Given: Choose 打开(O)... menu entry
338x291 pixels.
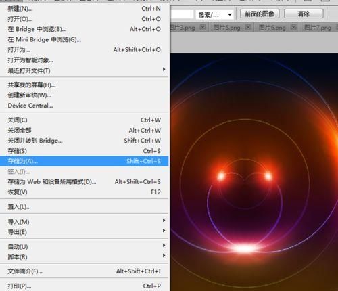Looking at the screenshot, I should pos(84,19).
